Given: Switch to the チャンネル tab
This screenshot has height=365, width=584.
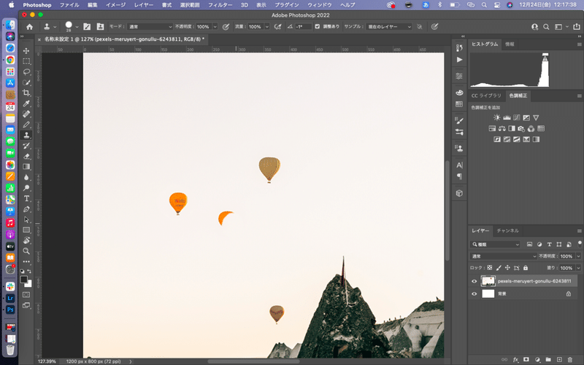Looking at the screenshot, I should 507,231.
